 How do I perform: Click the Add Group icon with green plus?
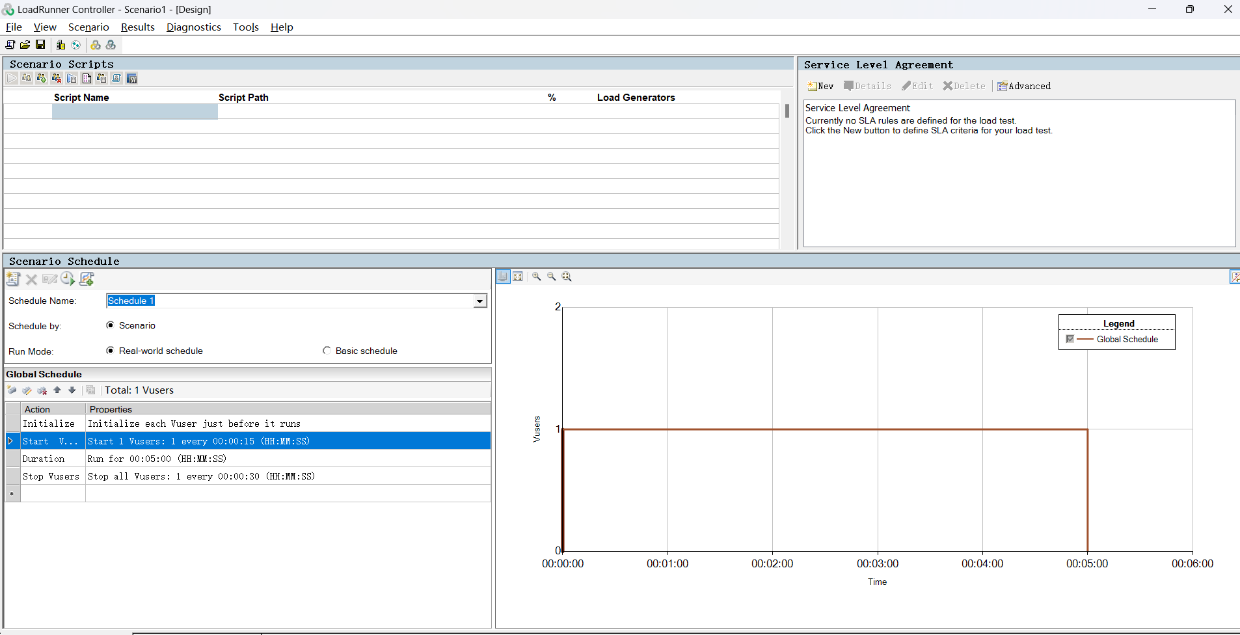tap(42, 79)
